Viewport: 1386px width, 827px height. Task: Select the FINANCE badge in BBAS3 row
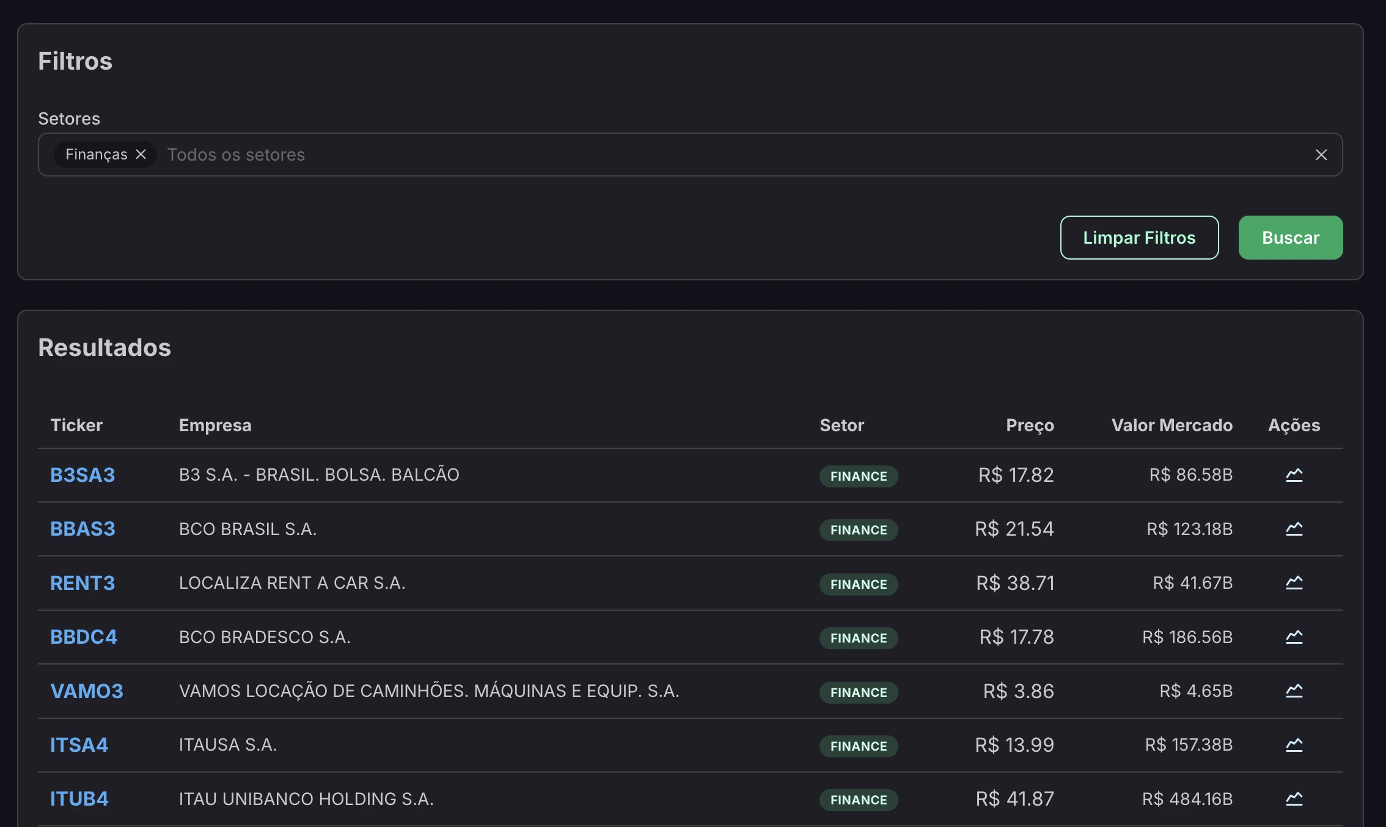[x=859, y=530]
